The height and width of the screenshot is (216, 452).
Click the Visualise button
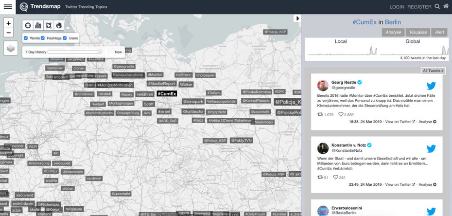(417, 32)
